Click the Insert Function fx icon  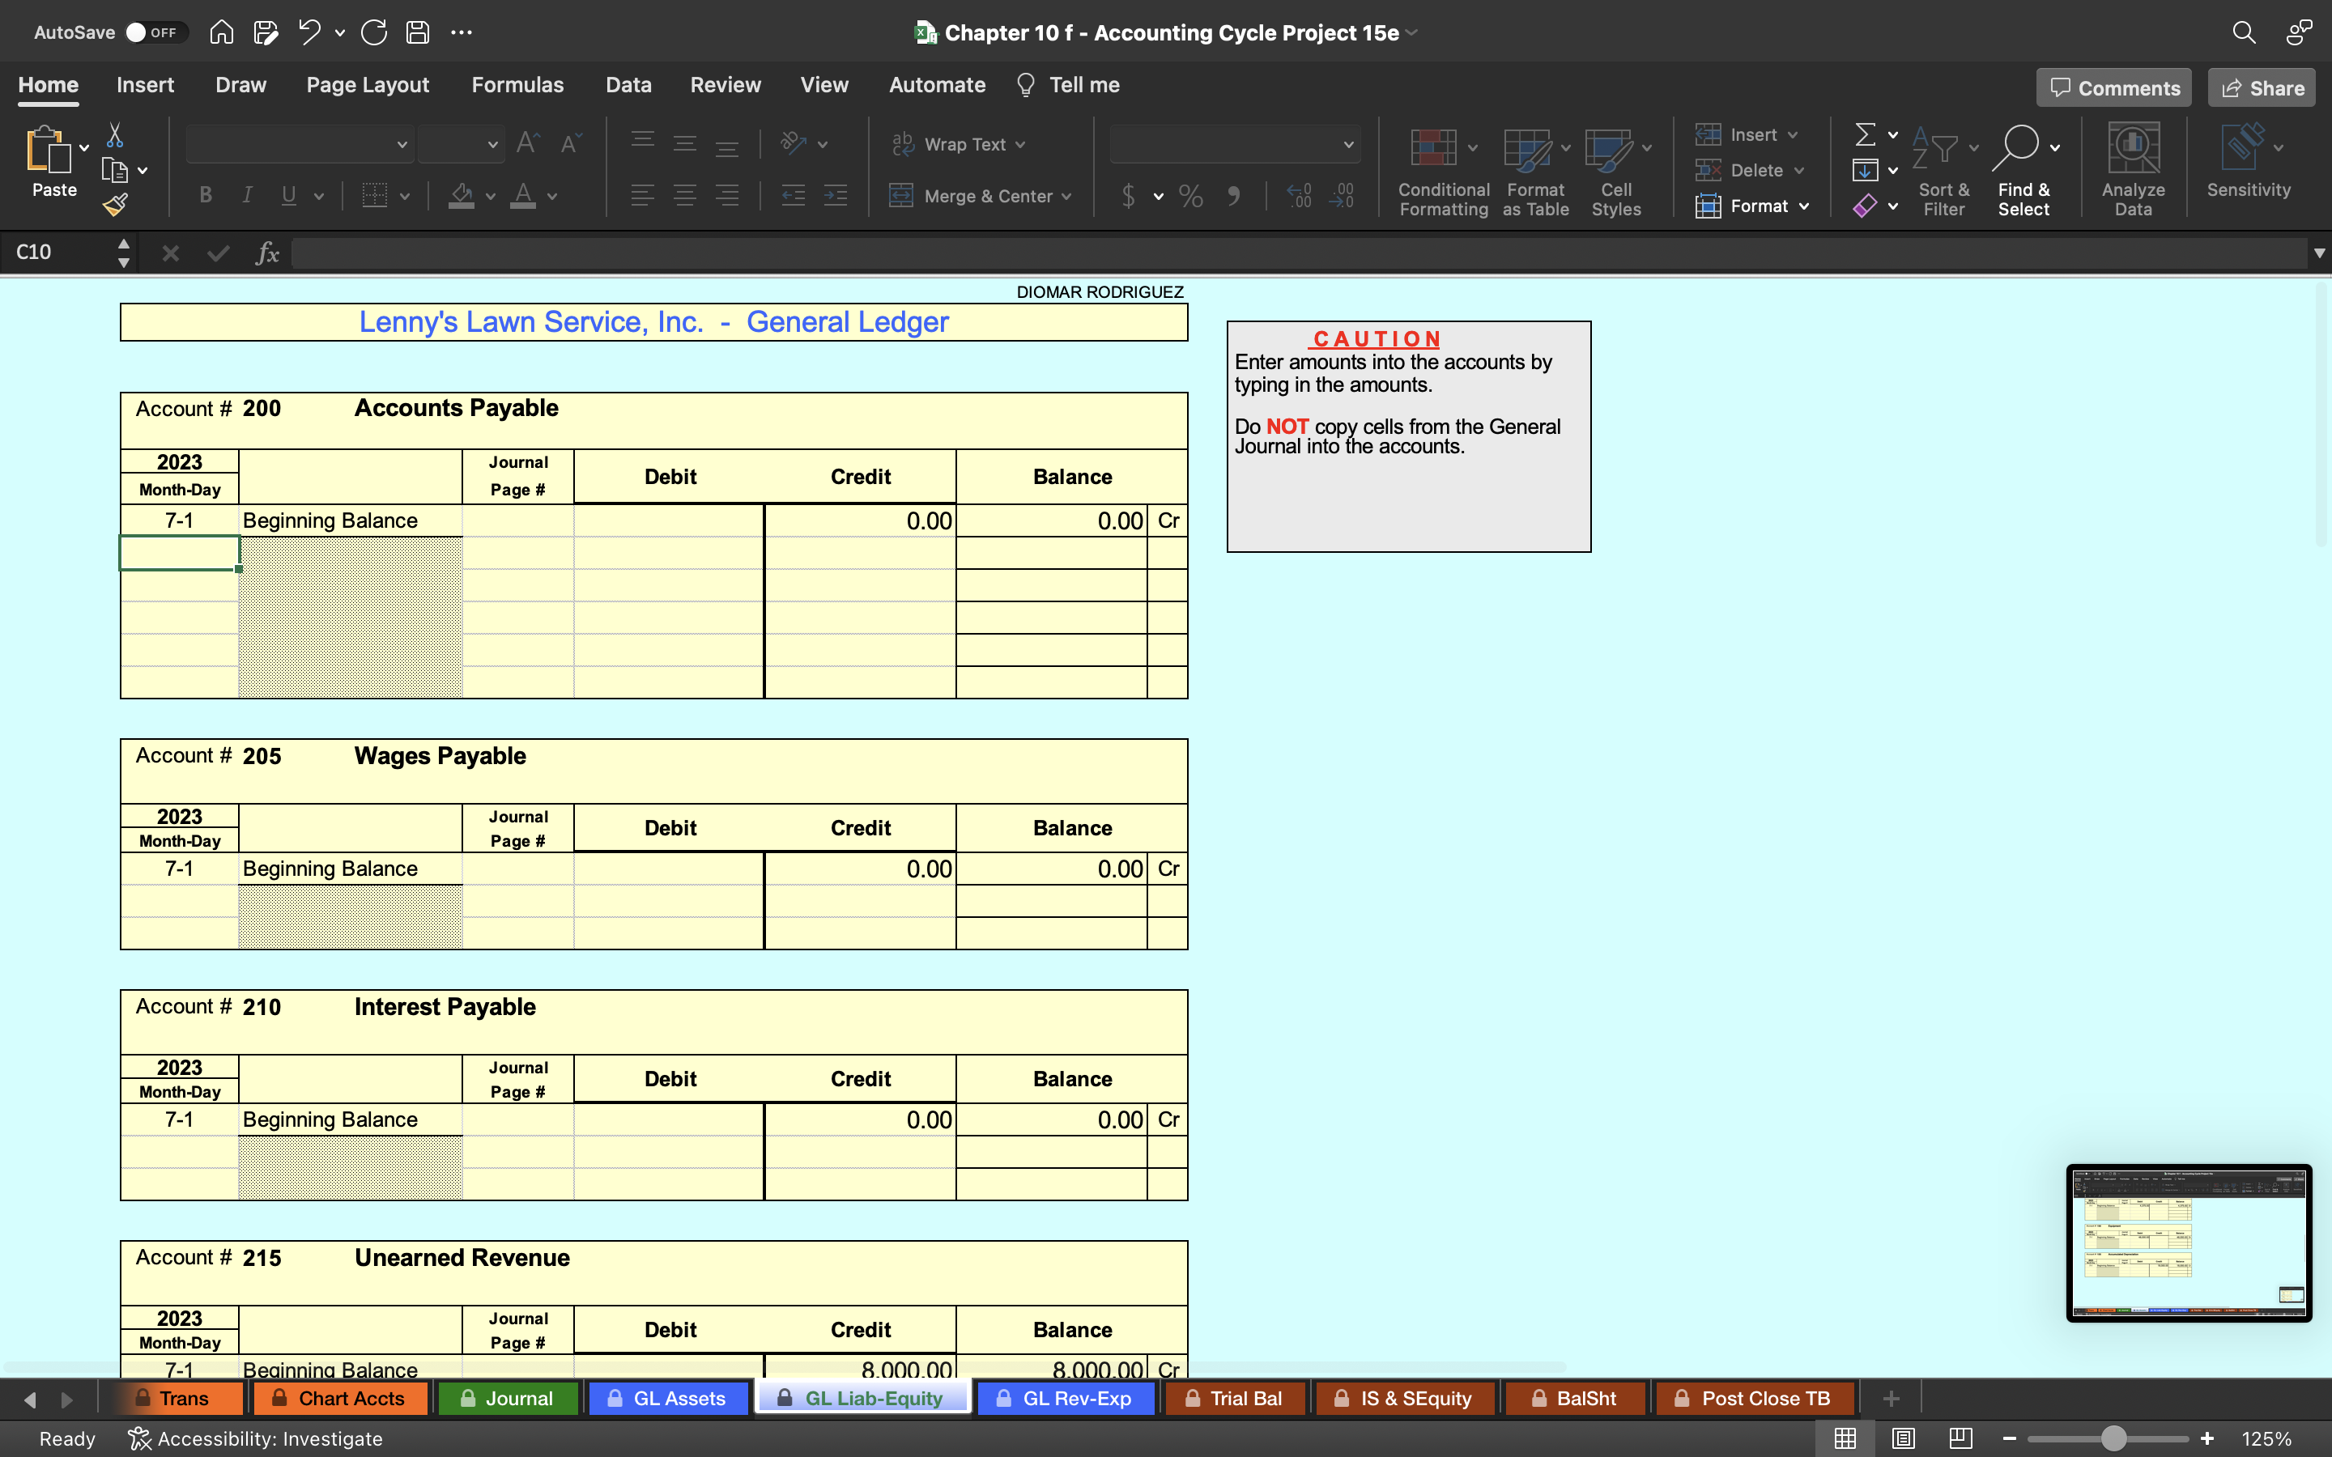tap(267, 253)
